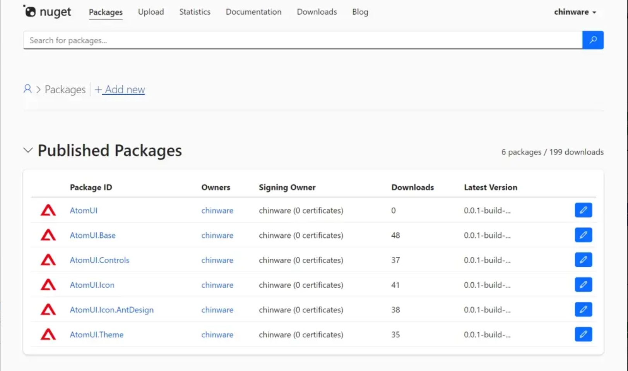Edit the AtomUI.Base package
This screenshot has width=628, height=371.
point(583,235)
